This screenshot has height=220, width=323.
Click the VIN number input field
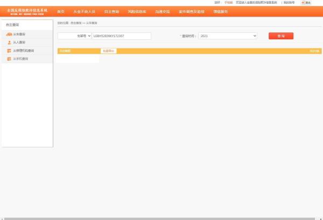pyautogui.click(x=121, y=36)
